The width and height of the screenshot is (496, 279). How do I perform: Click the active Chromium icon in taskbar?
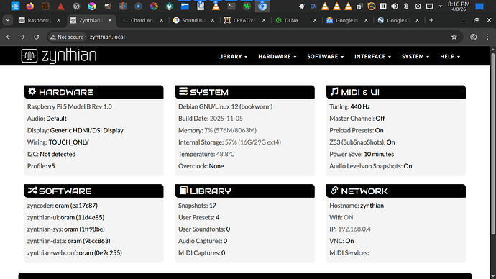(262, 6)
